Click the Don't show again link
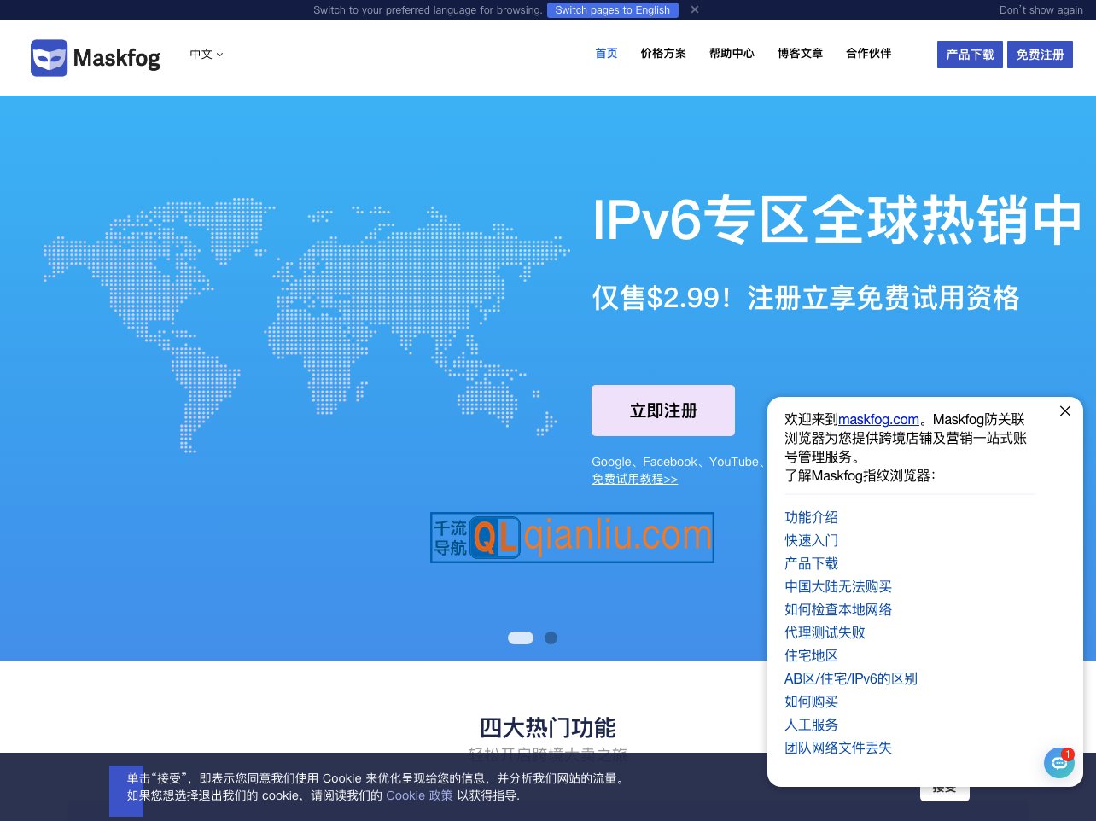1096x821 pixels. pyautogui.click(x=1041, y=10)
